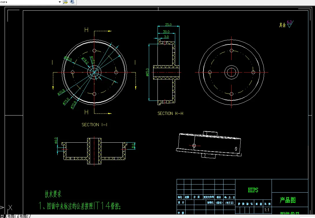The width and height of the screenshot is (315, 218).
Task: Open the layer dropdown showing core
Action: coord(31,2)
